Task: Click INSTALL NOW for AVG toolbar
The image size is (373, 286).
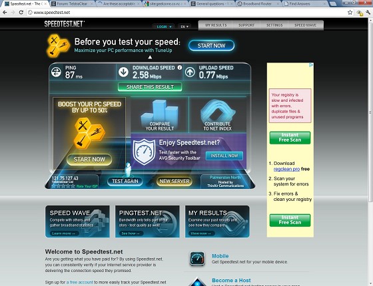Action: click(224, 156)
